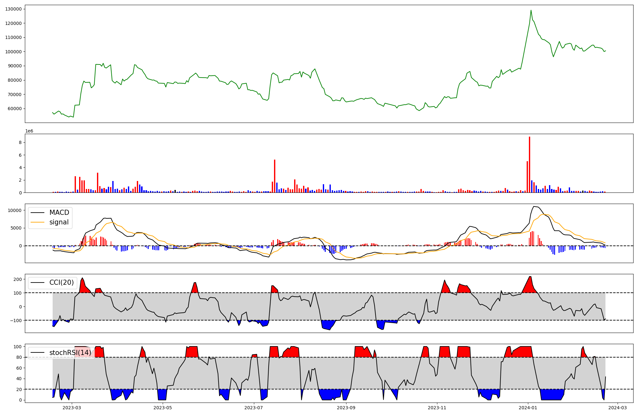Click the 130000 price axis label
Viewport: 638px width, 415px height.
pyautogui.click(x=13, y=9)
